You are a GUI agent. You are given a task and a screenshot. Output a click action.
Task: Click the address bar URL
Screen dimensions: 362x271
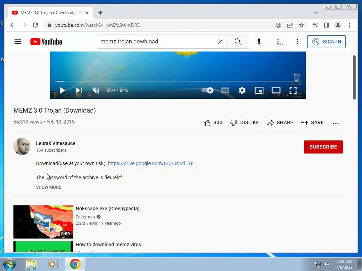[98, 25]
